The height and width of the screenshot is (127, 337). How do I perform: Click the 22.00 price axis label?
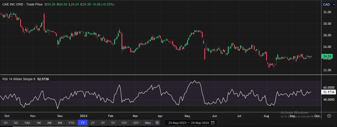(x=327, y=70)
